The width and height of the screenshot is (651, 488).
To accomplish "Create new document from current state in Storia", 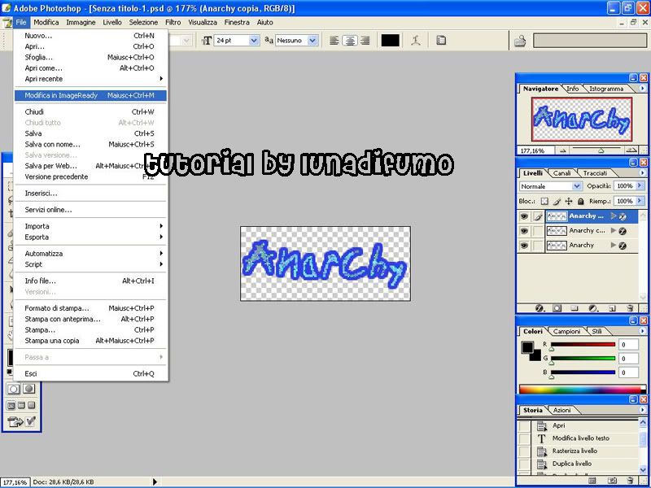I will pos(593,481).
